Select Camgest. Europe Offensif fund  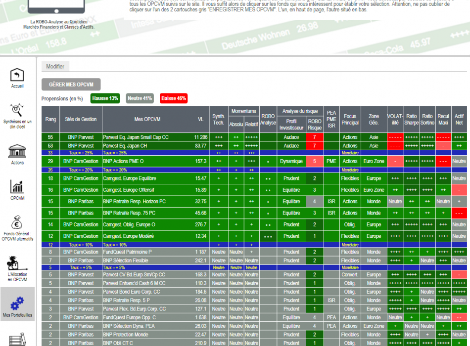tap(129, 190)
